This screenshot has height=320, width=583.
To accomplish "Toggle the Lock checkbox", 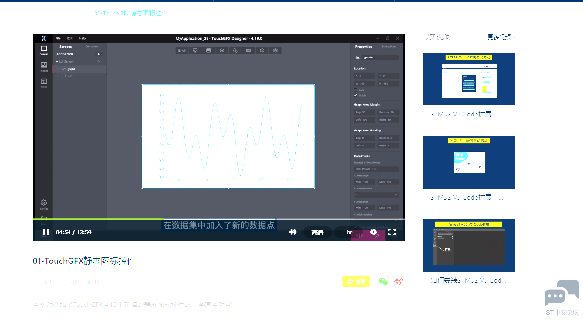I will click(356, 90).
